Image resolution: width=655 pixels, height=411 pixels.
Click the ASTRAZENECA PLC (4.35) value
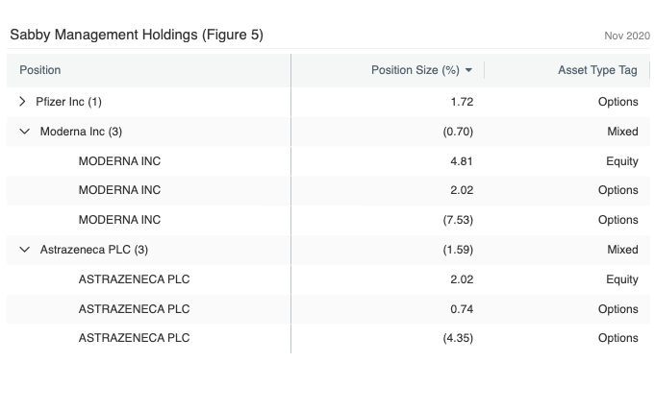tap(457, 338)
